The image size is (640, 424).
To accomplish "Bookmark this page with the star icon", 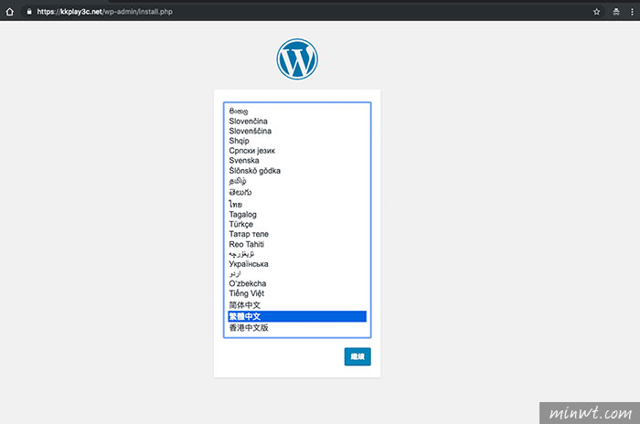I will [596, 12].
